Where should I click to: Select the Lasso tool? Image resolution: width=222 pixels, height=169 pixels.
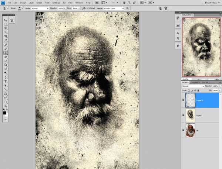6,28
